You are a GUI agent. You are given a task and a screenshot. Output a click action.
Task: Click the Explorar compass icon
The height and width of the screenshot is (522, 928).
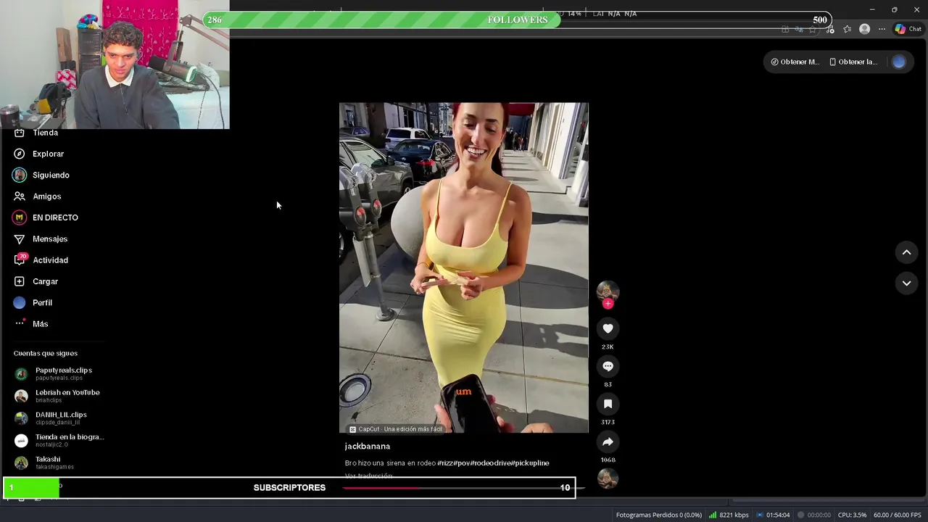[x=20, y=154]
